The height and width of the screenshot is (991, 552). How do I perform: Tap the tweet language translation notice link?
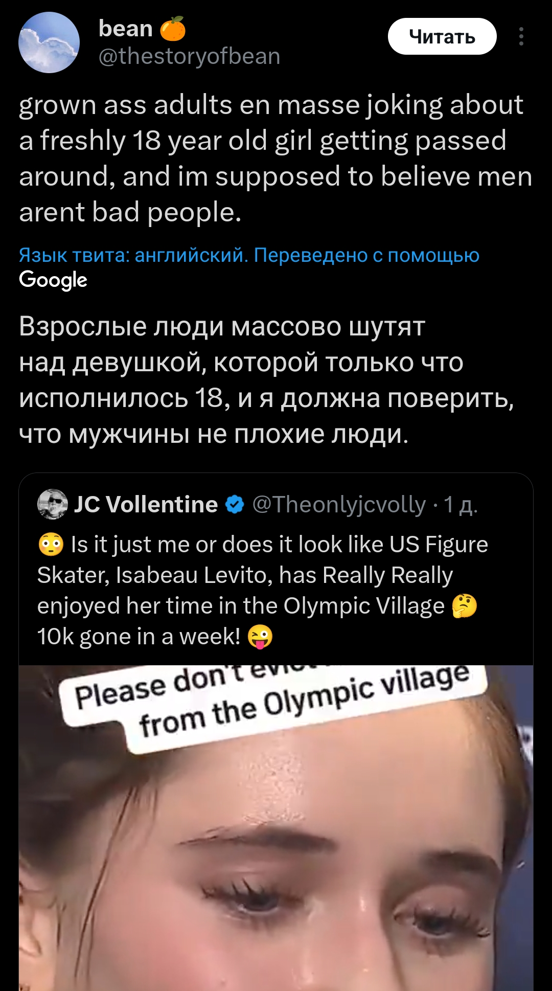[x=249, y=255]
